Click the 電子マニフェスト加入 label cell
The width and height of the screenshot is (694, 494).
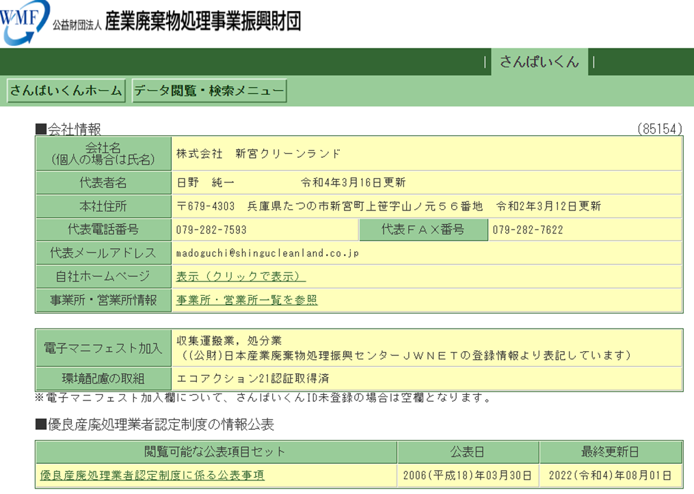coord(103,348)
